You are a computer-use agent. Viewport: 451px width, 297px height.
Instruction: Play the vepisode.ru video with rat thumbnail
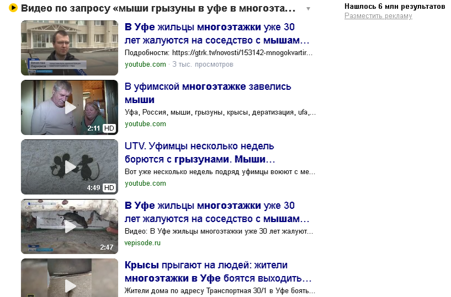click(69, 226)
